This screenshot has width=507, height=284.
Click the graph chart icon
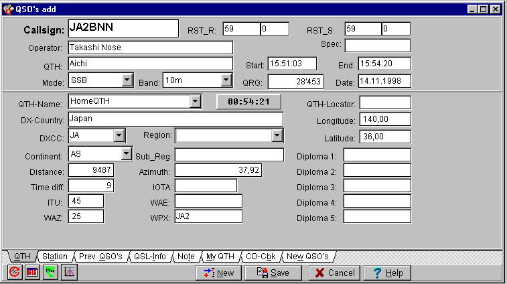[x=70, y=273]
